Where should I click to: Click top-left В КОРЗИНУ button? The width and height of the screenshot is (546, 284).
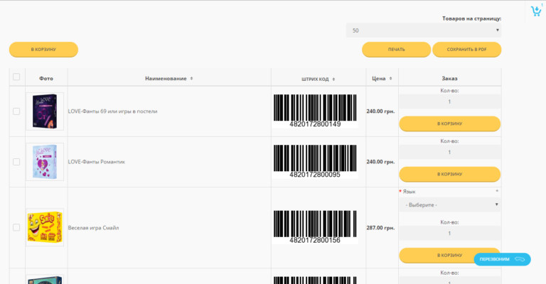click(43, 50)
